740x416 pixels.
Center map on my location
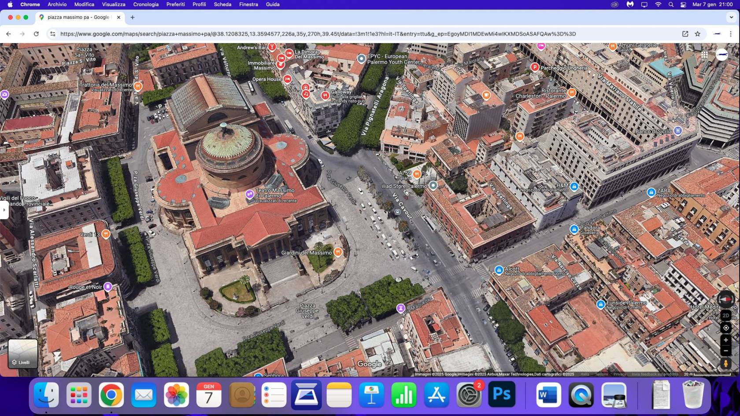click(726, 328)
